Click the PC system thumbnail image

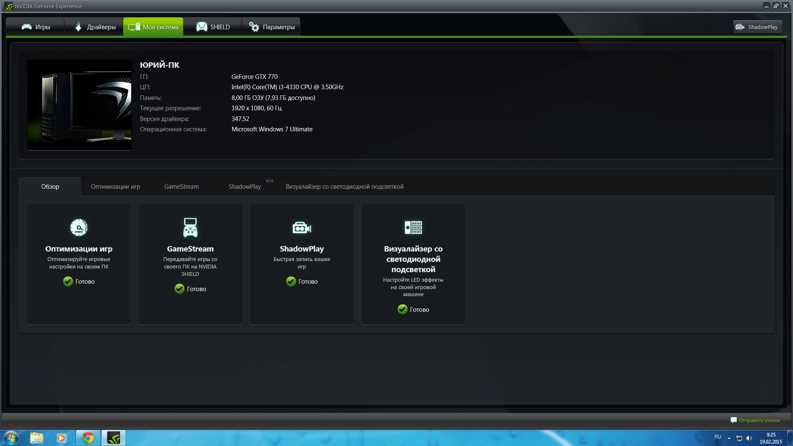click(79, 105)
